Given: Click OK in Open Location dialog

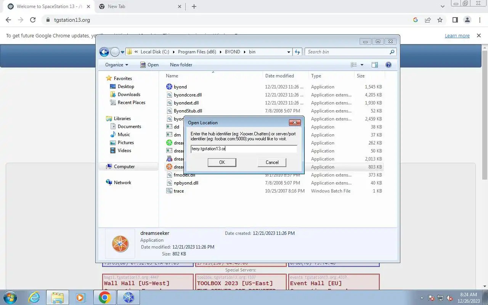Looking at the screenshot, I should (x=222, y=162).
